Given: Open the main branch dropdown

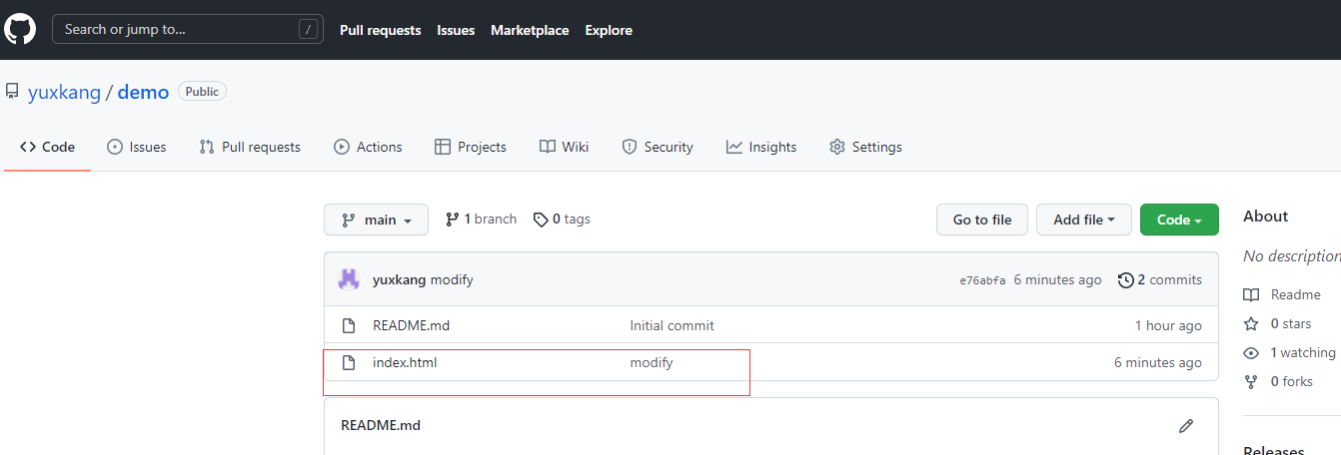Looking at the screenshot, I should pyautogui.click(x=376, y=220).
